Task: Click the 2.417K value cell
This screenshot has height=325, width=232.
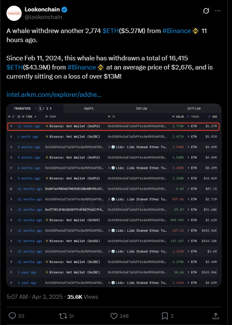Action: coord(178,137)
